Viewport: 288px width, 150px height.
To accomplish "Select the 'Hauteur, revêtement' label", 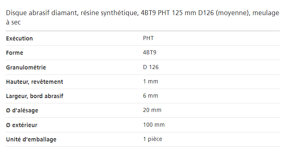I will point(35,82).
